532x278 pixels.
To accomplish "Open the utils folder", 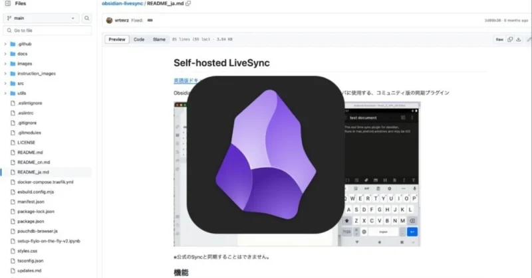I will [x=22, y=93].
